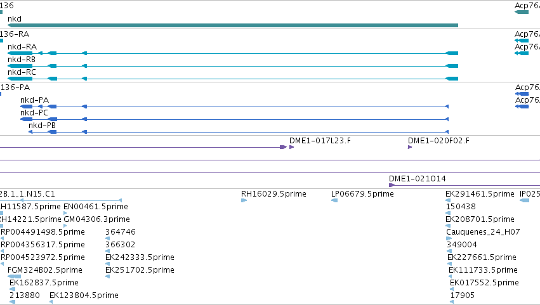
Task: Click the RH16029.5prime arrow glyph
Action: [x=244, y=200]
